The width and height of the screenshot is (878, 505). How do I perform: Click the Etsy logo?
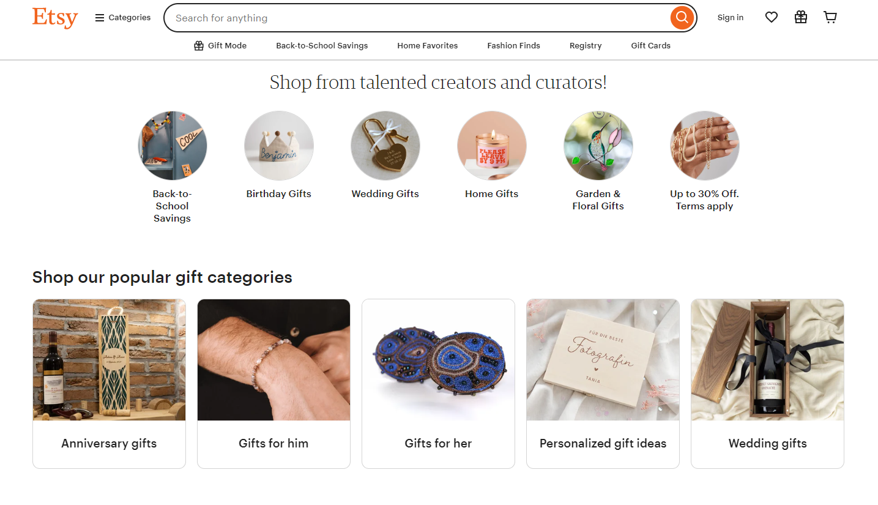coord(54,18)
